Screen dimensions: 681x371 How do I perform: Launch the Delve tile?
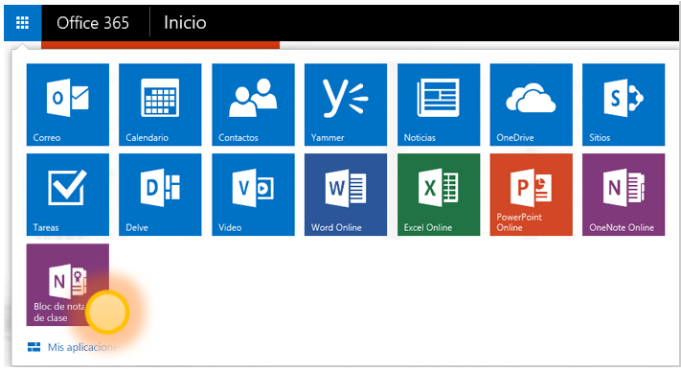[x=160, y=195]
